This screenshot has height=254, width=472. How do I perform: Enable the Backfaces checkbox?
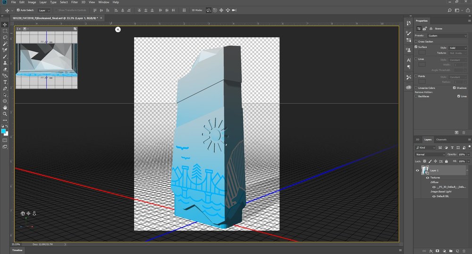(416, 96)
